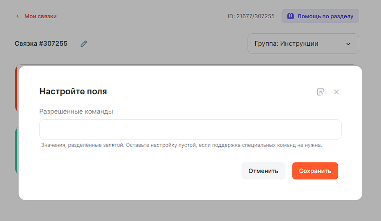Save the settings with Сохранить
Screen dimensions: 381x221
[x=315, y=171]
